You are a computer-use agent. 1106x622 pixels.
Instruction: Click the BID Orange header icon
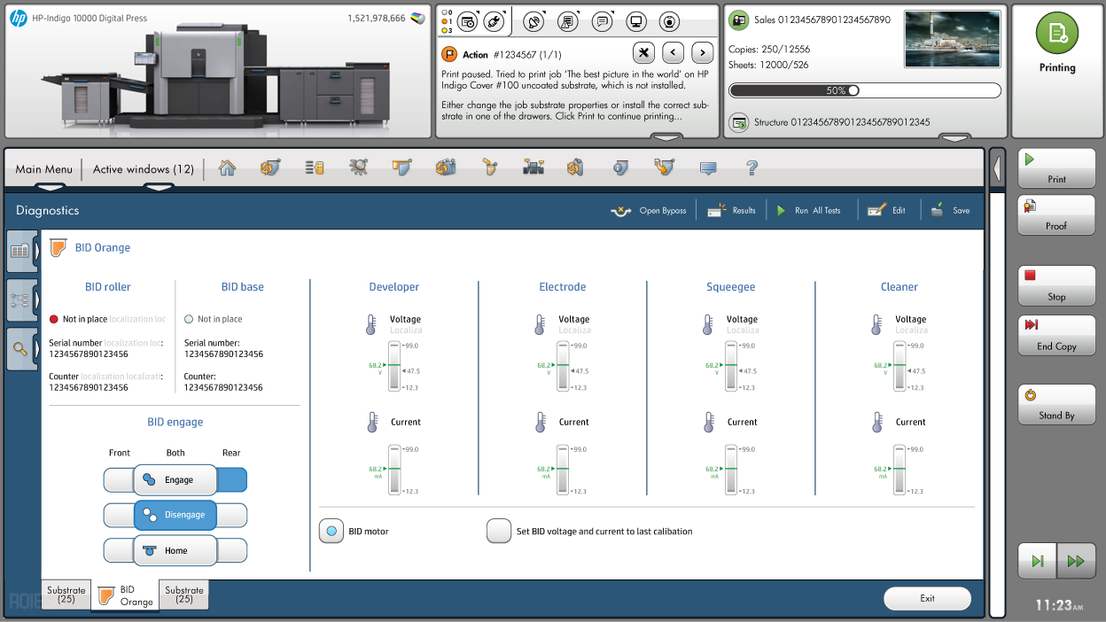[58, 248]
